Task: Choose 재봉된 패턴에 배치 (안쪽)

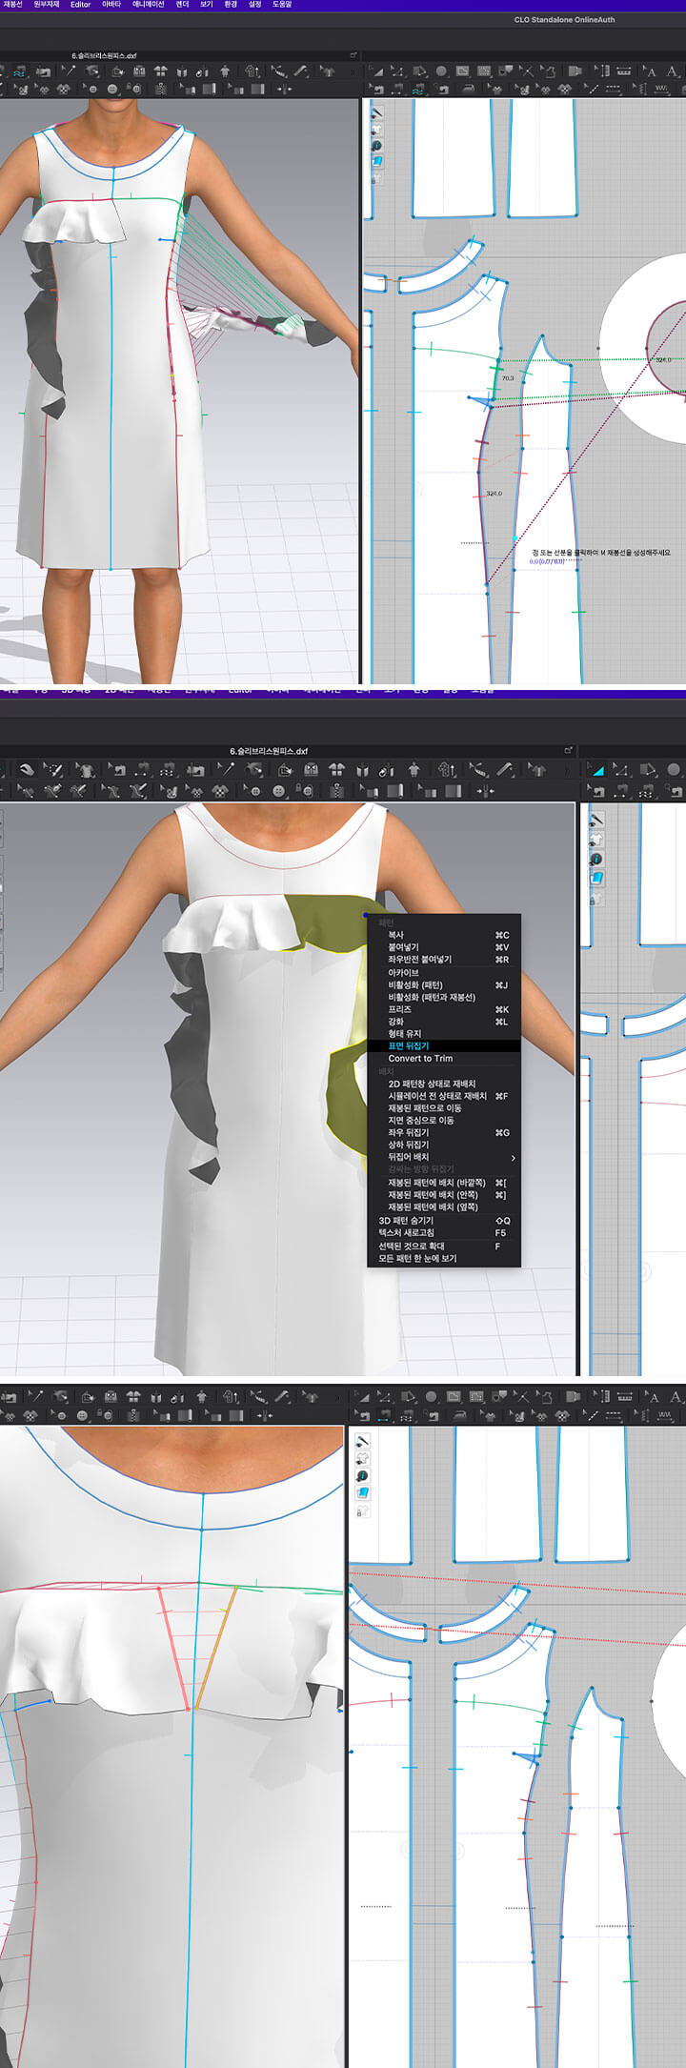Action: click(x=443, y=1194)
